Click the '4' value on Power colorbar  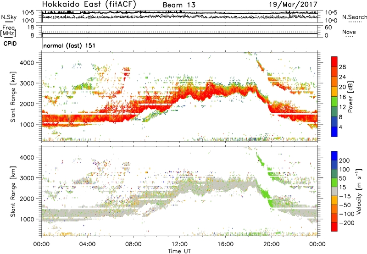tap(340, 127)
